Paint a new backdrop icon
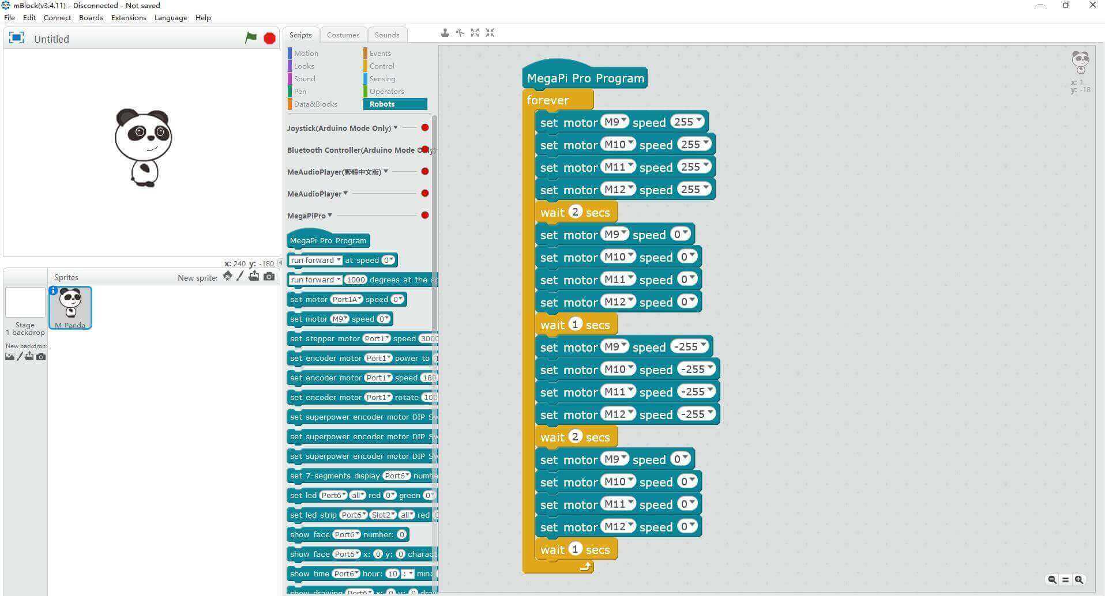1105x596 pixels. 20,356
